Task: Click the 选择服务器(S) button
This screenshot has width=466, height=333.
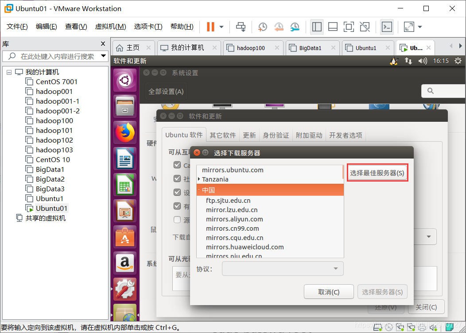Action: 382,292
